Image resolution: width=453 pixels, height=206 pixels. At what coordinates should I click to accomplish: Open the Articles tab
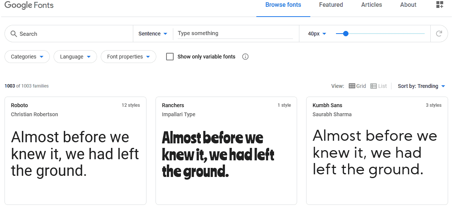click(x=371, y=5)
